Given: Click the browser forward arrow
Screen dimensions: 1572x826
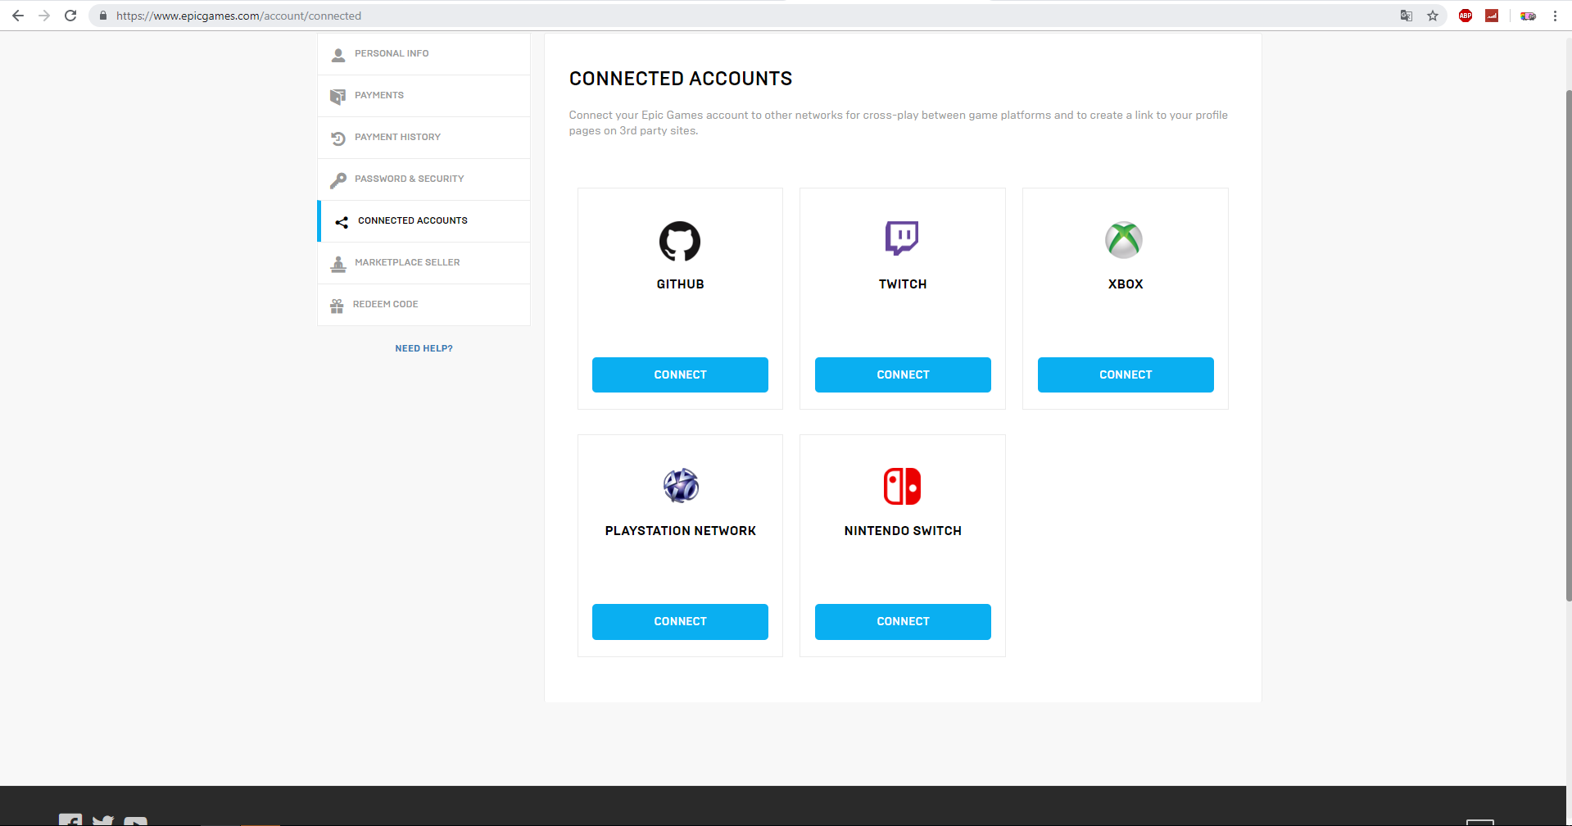Looking at the screenshot, I should click(x=44, y=16).
